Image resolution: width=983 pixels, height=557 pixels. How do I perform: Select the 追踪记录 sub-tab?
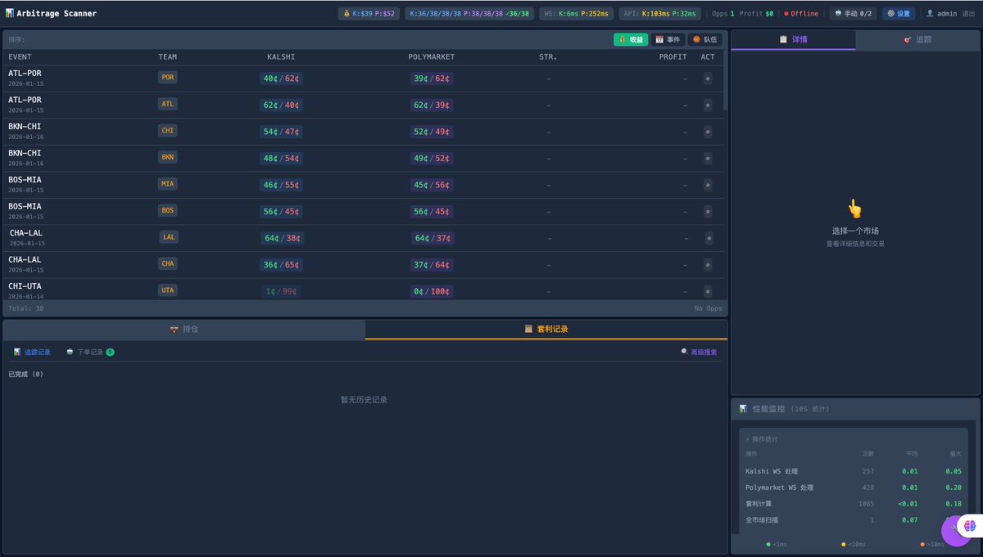coord(32,352)
